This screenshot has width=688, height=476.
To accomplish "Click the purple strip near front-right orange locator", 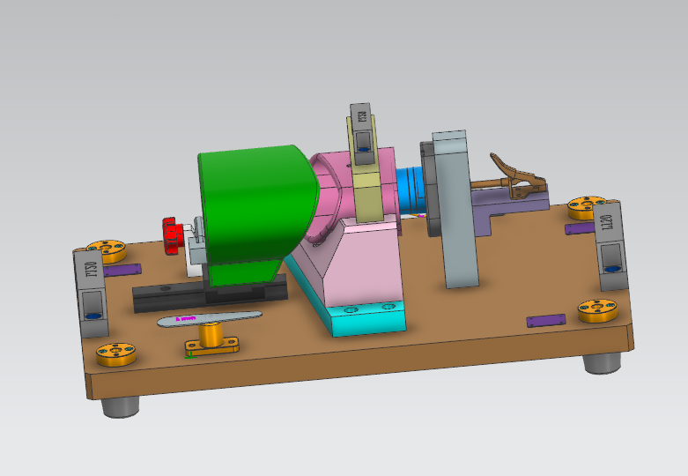I will (546, 321).
